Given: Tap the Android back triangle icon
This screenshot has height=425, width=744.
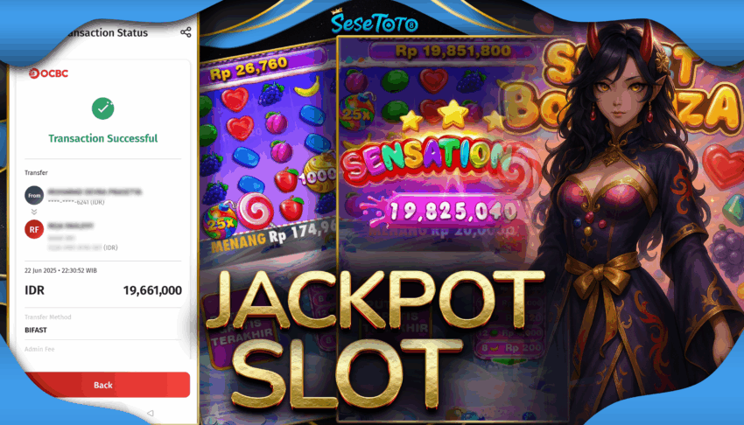Looking at the screenshot, I should pos(151,413).
